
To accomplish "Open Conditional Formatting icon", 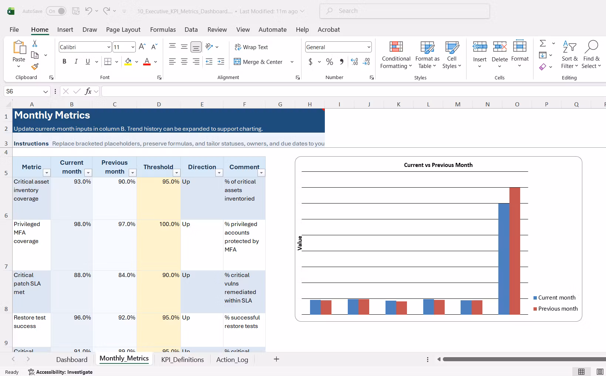I will click(396, 47).
